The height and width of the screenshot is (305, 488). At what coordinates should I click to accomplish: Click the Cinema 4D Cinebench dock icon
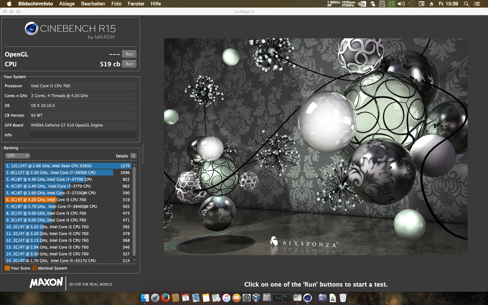pos(308,298)
